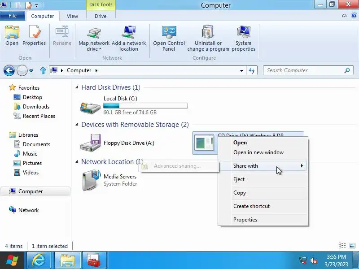This screenshot has height=269, width=359.
Task: Click the muted volume tray icon
Action: [313, 260]
